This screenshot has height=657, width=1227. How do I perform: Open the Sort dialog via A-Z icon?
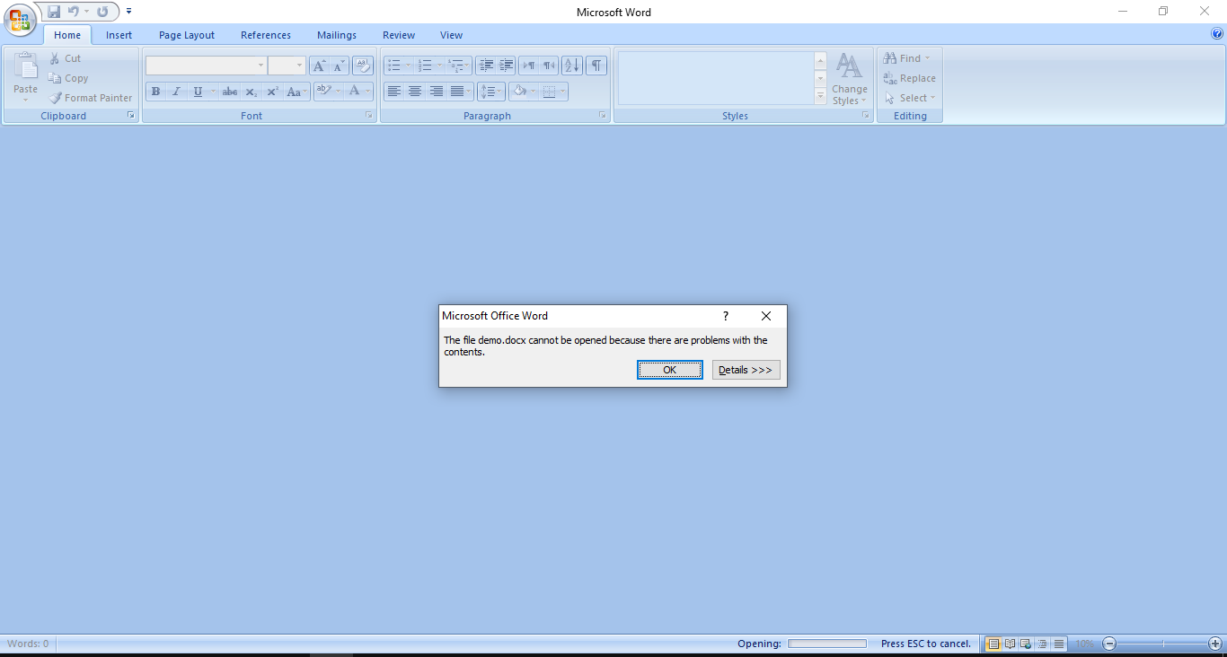(571, 65)
